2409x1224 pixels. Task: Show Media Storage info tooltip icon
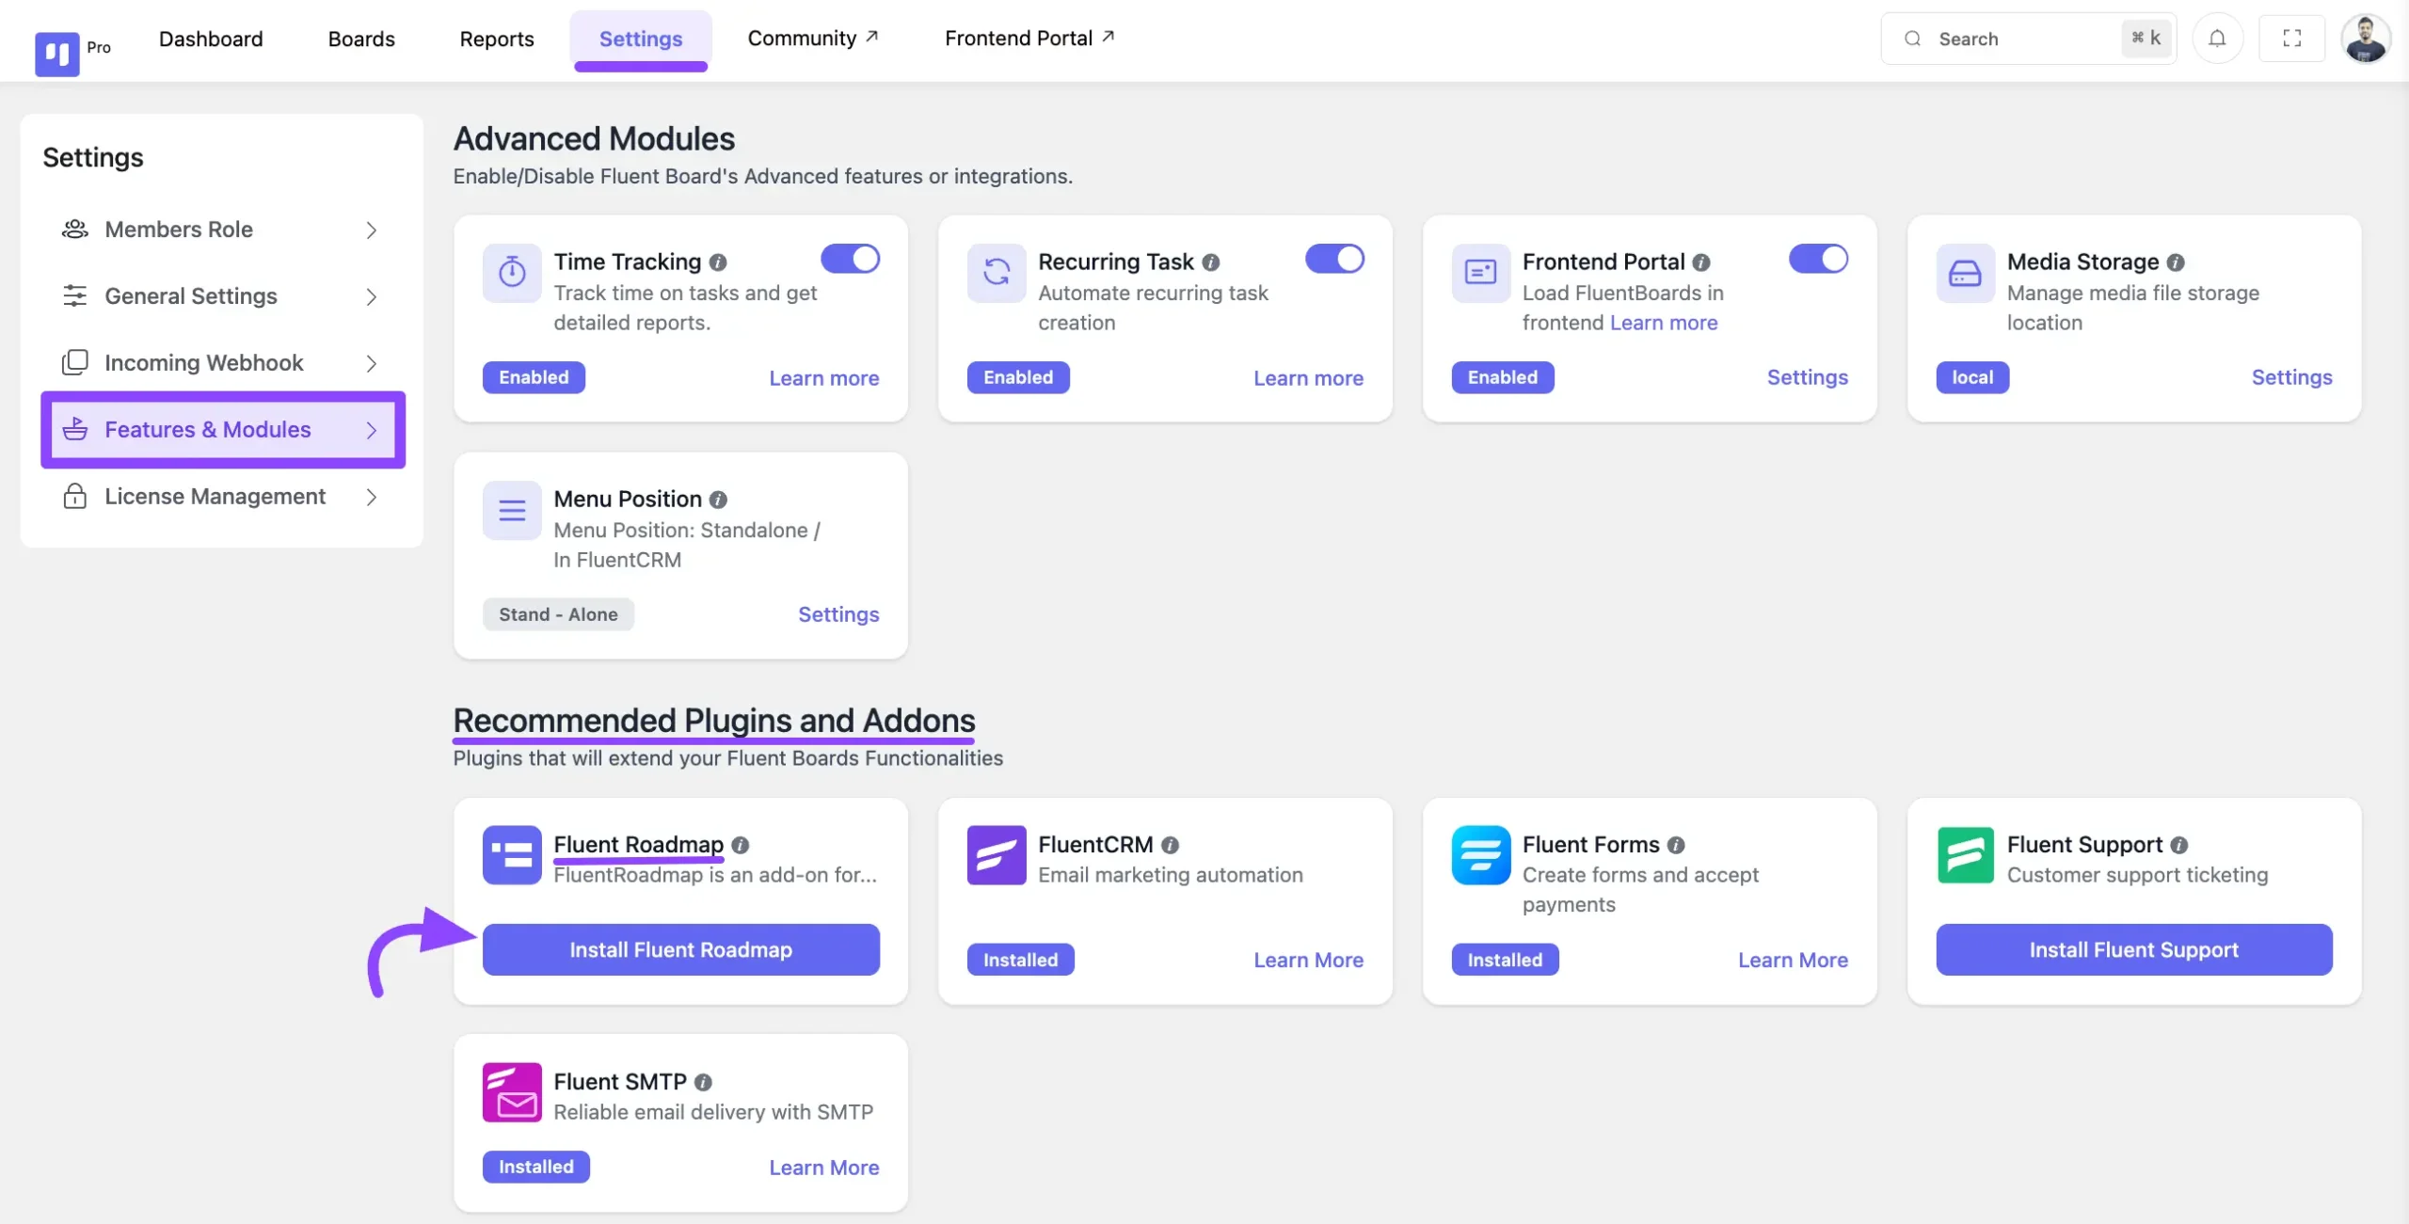[x=2176, y=262]
